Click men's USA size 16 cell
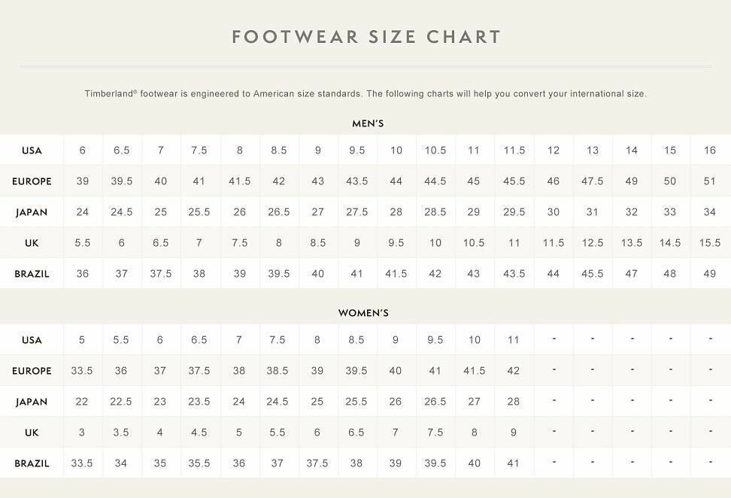 click(709, 150)
